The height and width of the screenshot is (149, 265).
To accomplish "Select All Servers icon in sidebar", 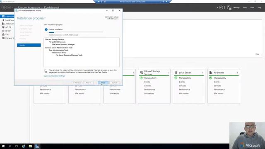I will 3,24.
